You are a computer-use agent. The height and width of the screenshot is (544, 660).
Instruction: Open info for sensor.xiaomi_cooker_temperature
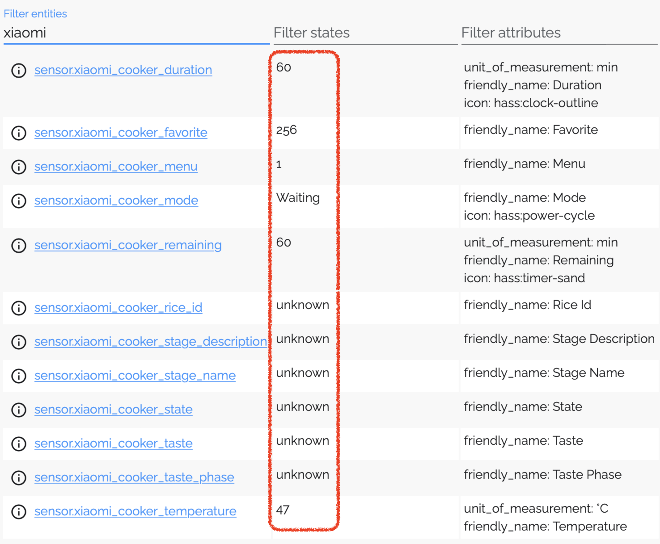tap(19, 511)
